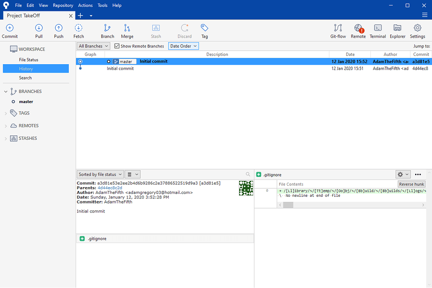Select commit a3d81e5 in history
This screenshot has width=432, height=288.
coord(254,62)
